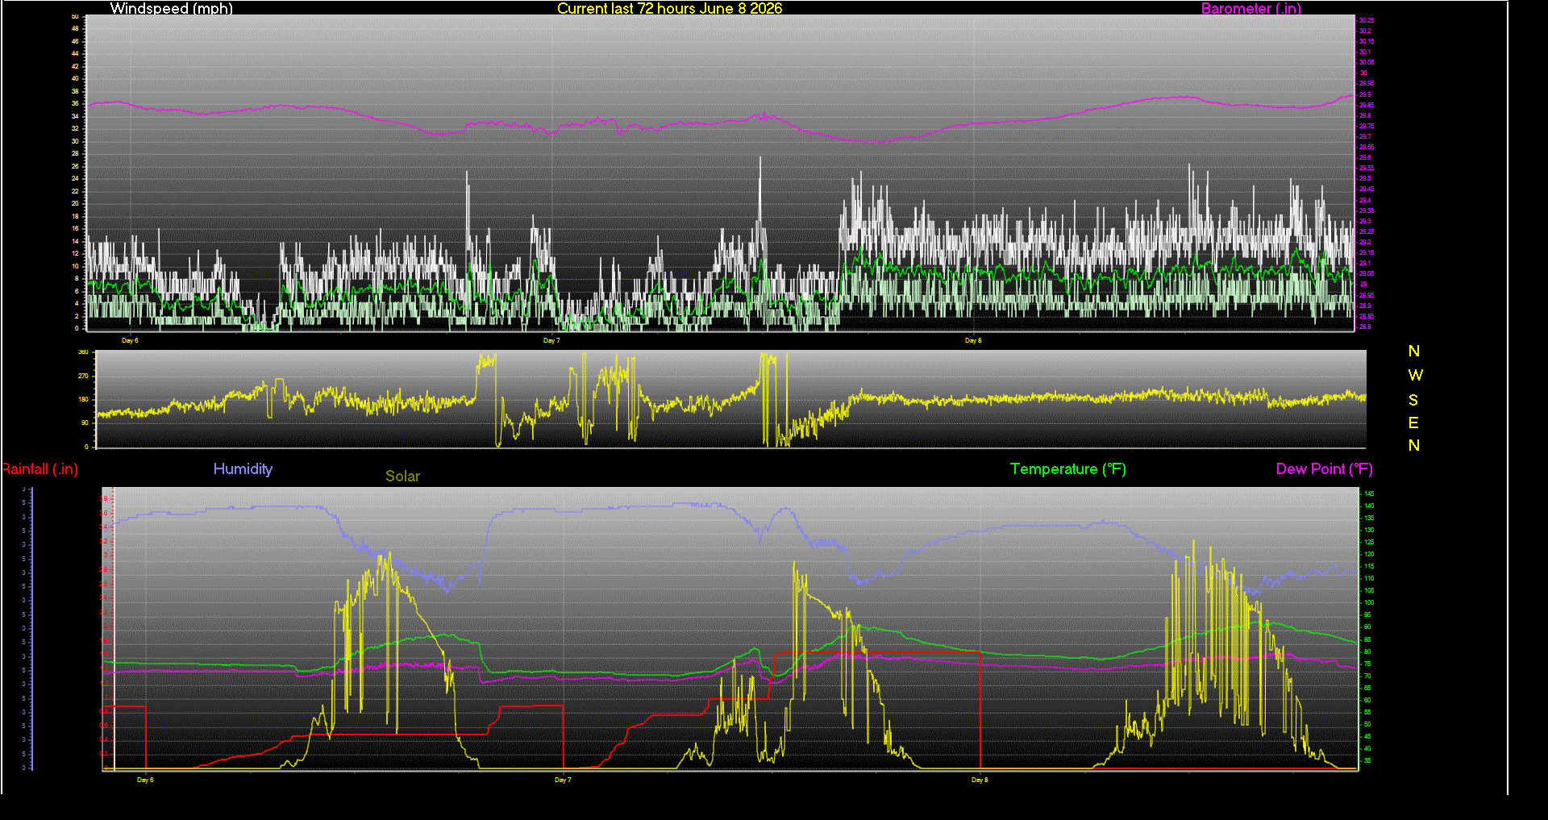
Task: Click 'Day 8' under the temperature chart
Action: pos(980,780)
